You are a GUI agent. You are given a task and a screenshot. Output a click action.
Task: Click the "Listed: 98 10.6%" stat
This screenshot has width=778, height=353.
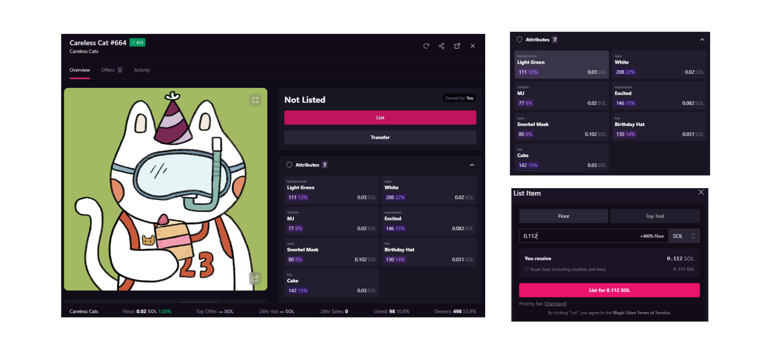pos(392,312)
